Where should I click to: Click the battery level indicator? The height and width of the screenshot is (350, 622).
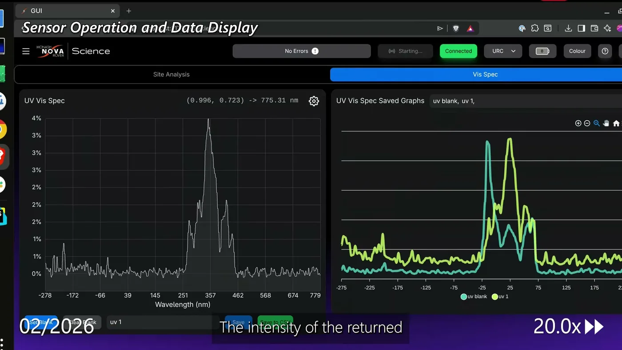(542, 51)
